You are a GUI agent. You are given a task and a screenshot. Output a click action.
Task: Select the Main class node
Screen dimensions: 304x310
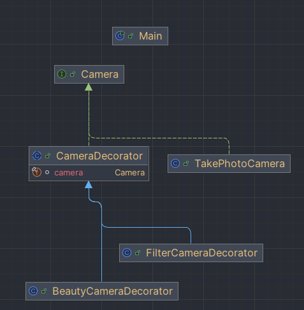(140, 36)
